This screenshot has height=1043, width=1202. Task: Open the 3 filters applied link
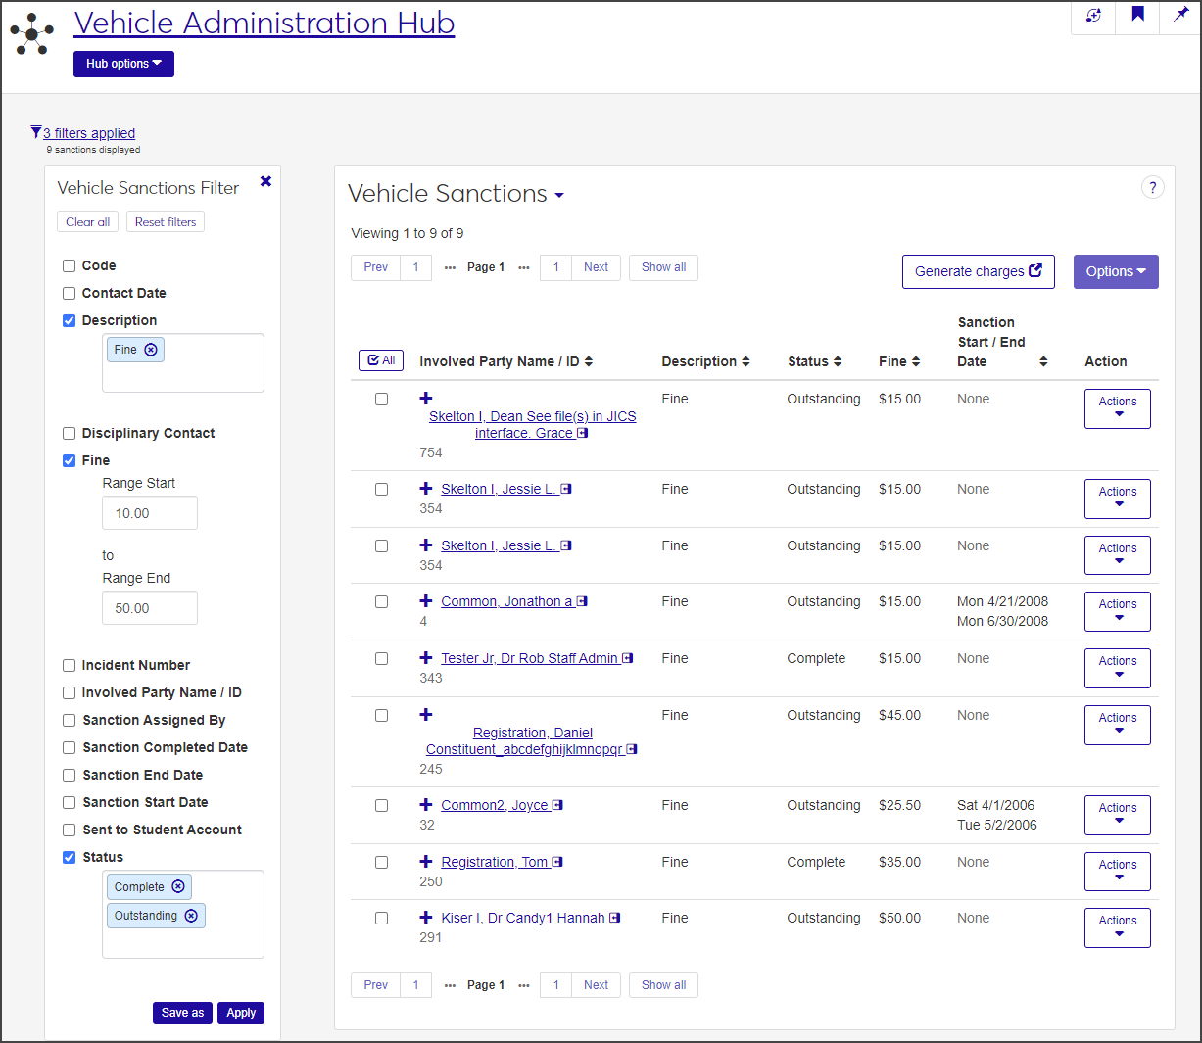tap(89, 133)
